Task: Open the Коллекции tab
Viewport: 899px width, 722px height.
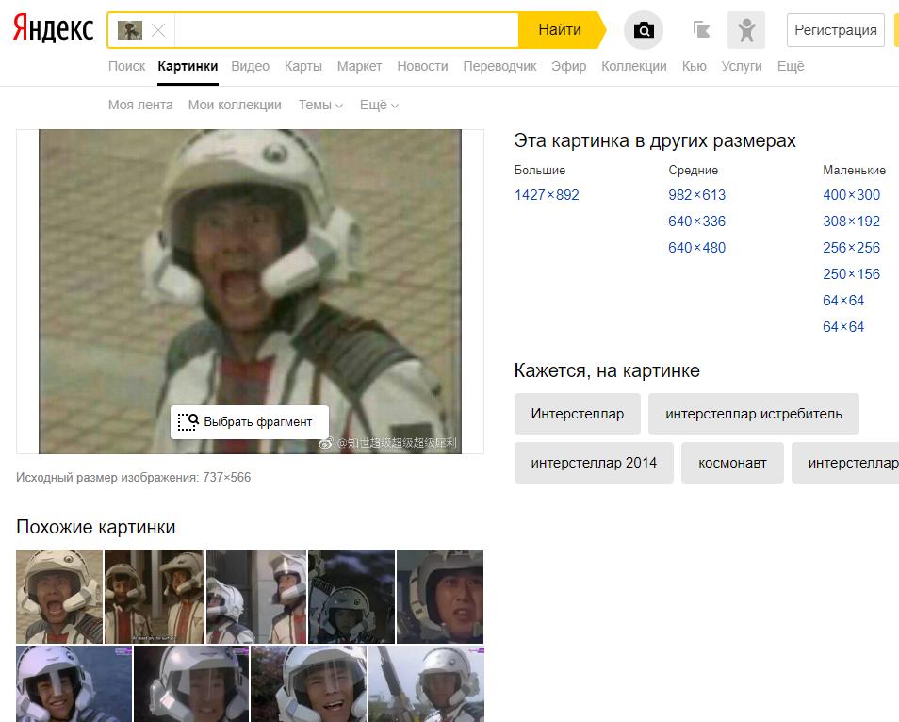Action: point(633,67)
